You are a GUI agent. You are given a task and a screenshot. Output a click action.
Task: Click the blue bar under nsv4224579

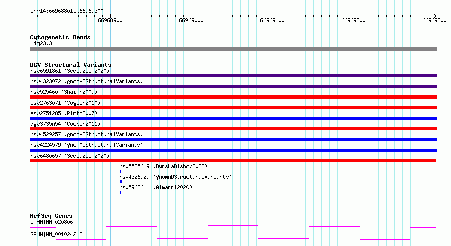[233, 150]
